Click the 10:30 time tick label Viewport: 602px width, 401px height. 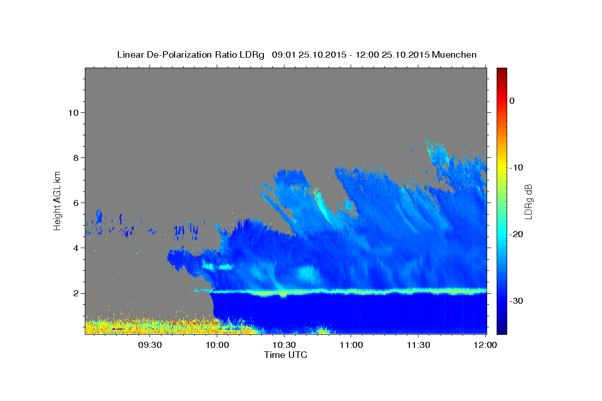[284, 345]
